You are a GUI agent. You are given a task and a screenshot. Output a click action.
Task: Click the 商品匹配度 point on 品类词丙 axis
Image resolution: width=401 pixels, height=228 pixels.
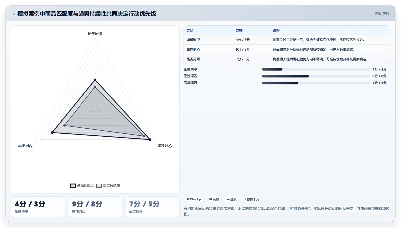(52, 133)
